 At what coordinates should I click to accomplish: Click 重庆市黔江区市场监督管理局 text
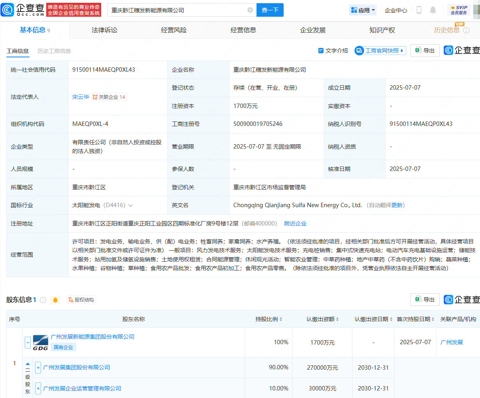(x=270, y=187)
